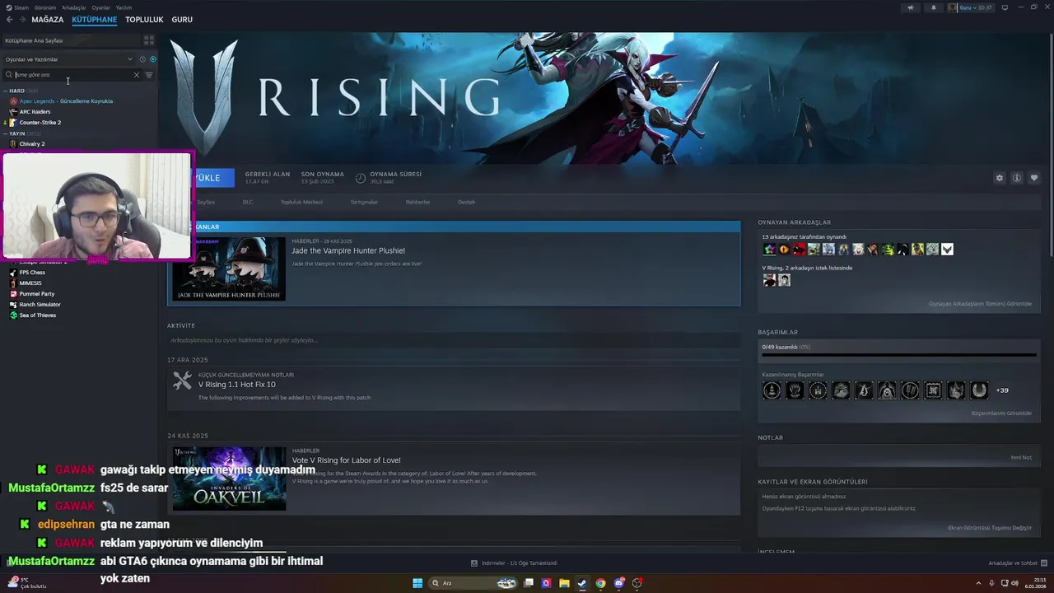Click the Kütüphane Ana Sayfası button
Screen dimensions: 1054x593
click(70, 40)
